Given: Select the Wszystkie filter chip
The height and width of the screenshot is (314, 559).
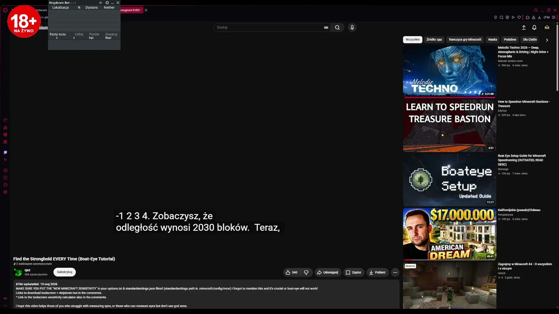Looking at the screenshot, I should click(x=412, y=40).
